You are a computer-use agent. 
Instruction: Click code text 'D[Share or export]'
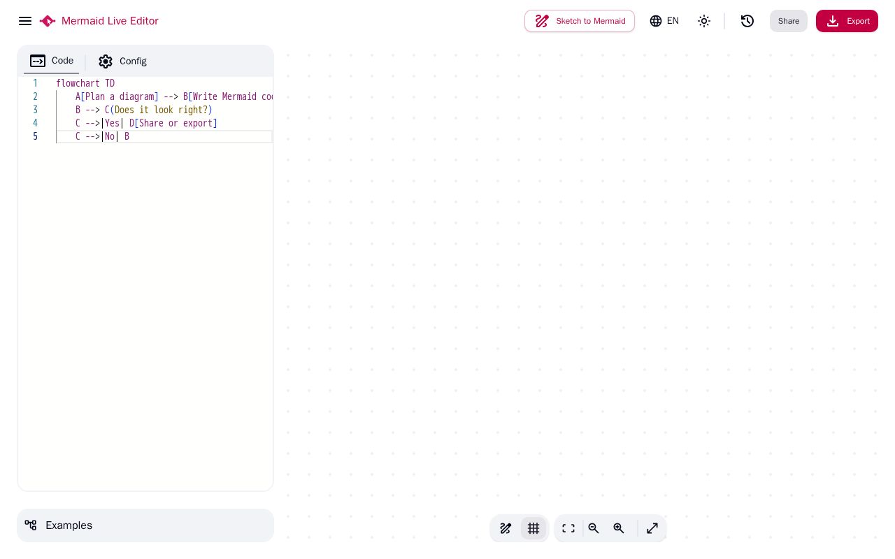(173, 123)
